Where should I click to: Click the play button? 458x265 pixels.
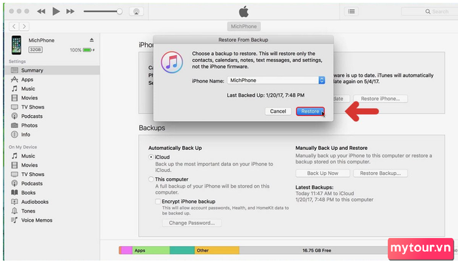pos(56,11)
